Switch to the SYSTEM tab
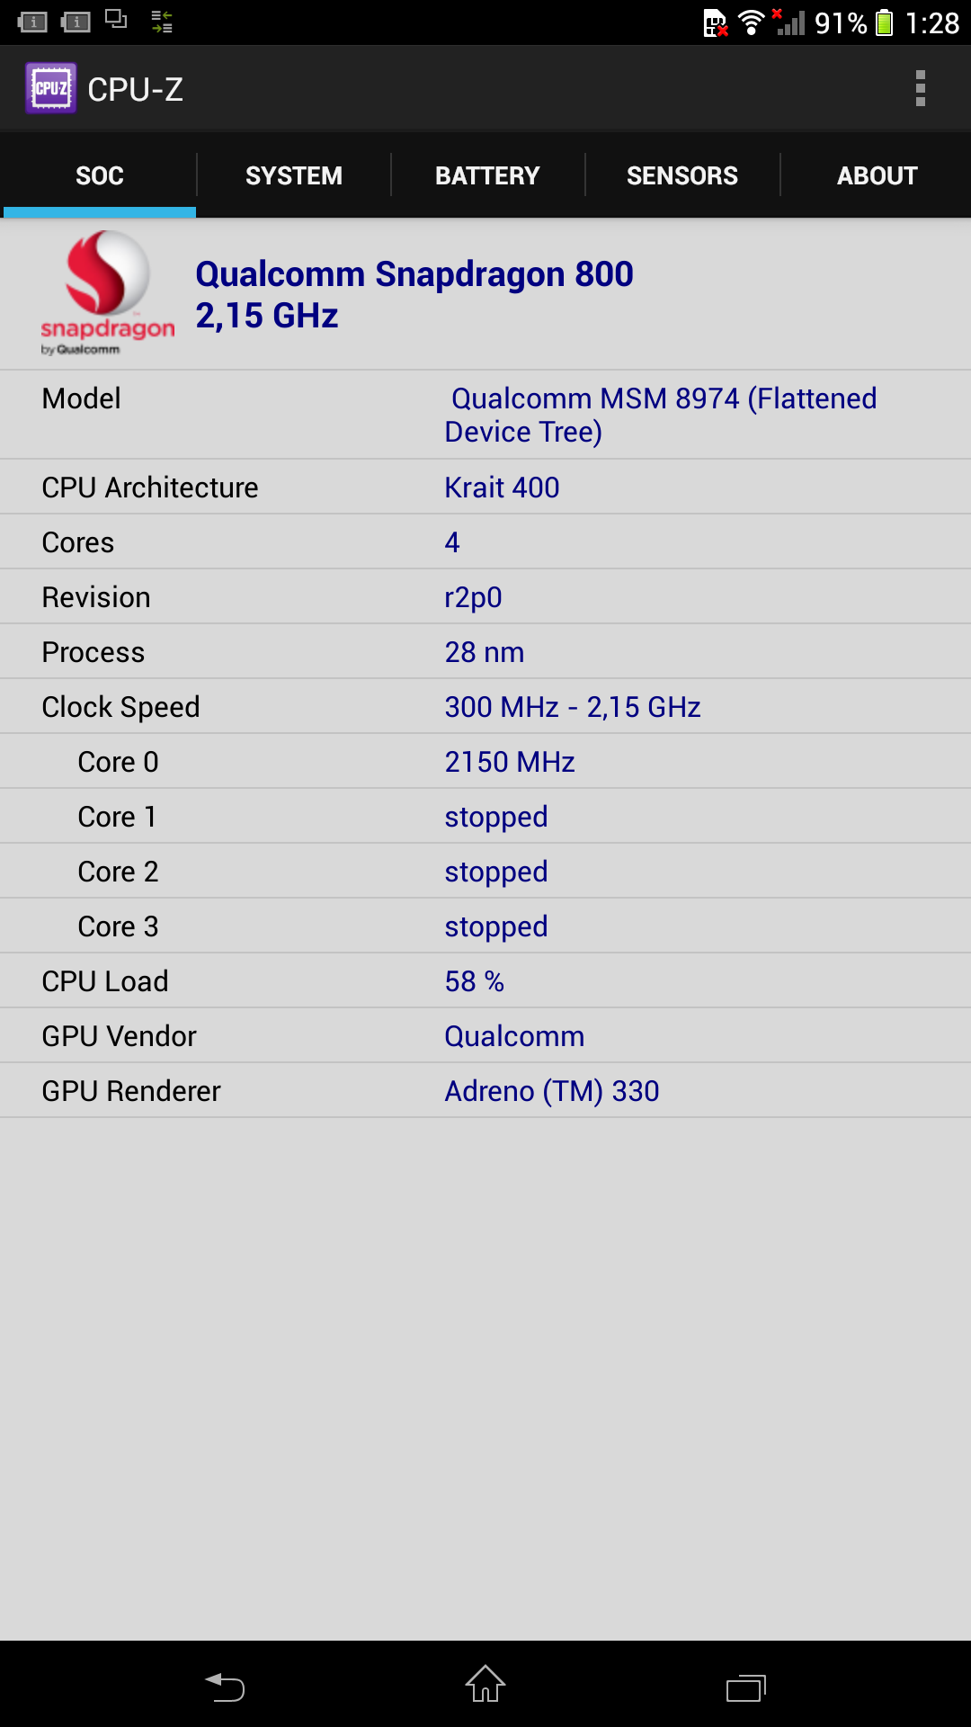The image size is (971, 1727). click(294, 175)
